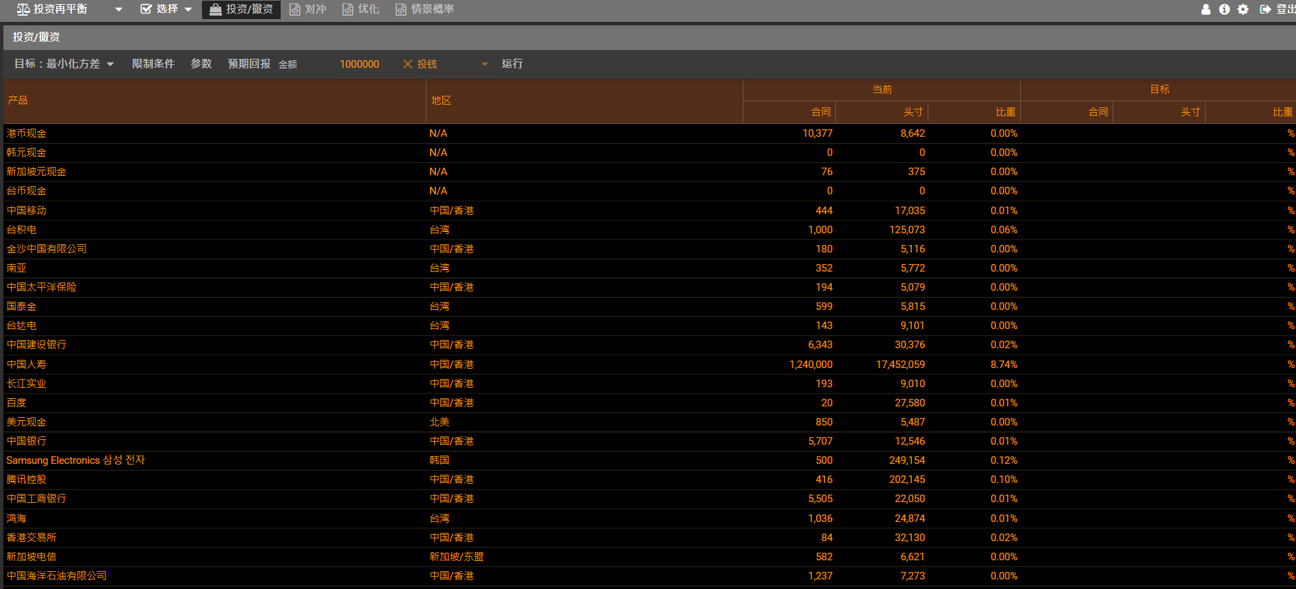Select the 中国人寿 product row

coord(650,365)
